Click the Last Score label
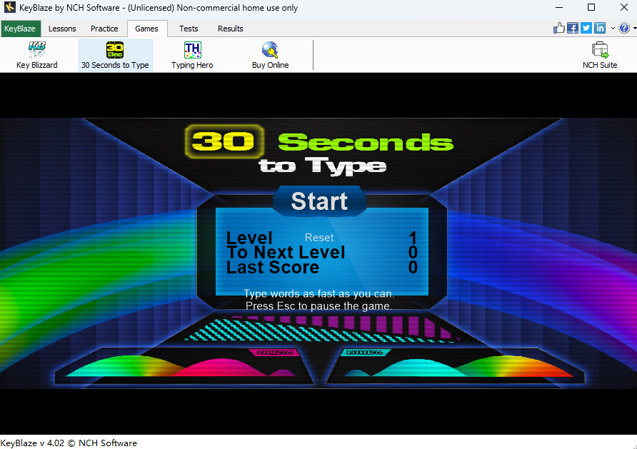Image resolution: width=637 pixels, height=449 pixels. [273, 267]
